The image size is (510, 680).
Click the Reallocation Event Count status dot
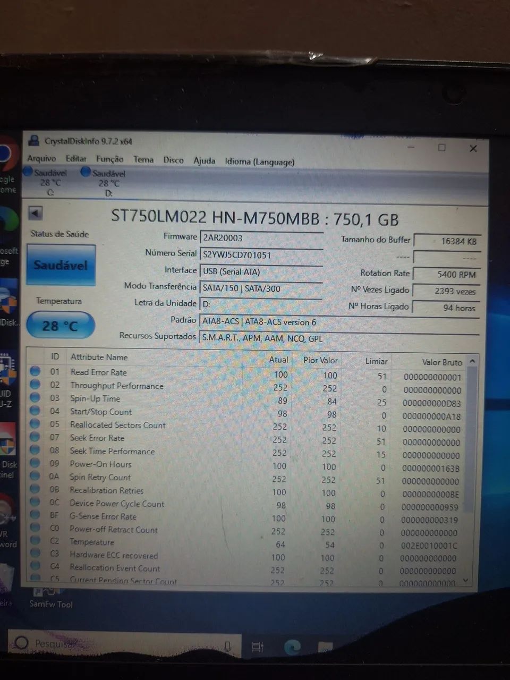coord(35,566)
